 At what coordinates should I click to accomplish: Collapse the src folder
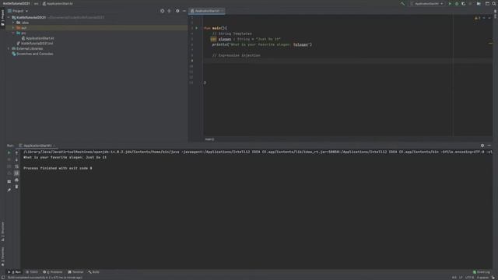click(x=13, y=33)
